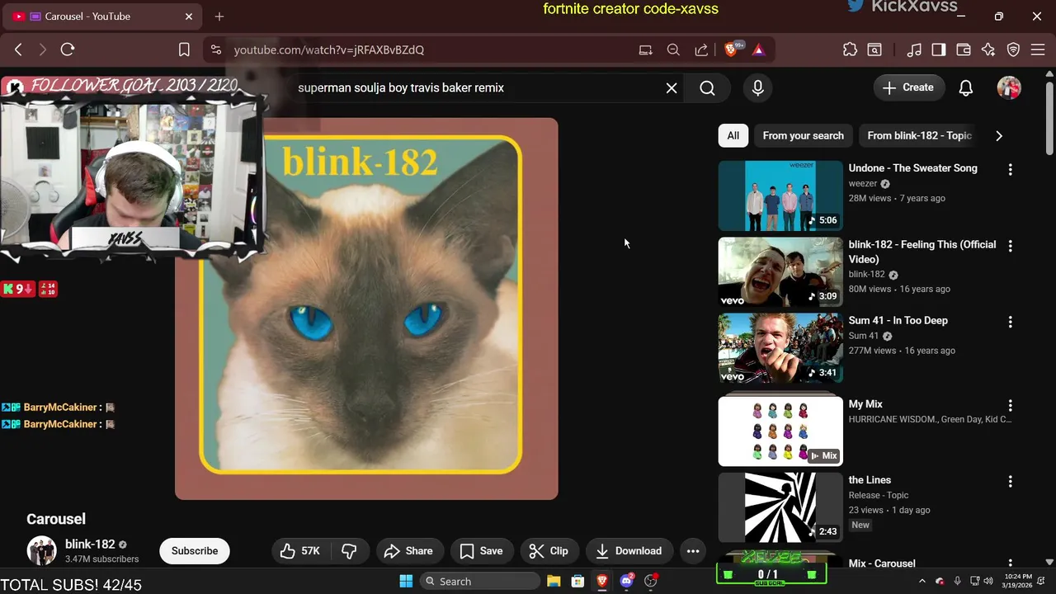Open a new browser tab
1056x594 pixels.
tap(219, 16)
